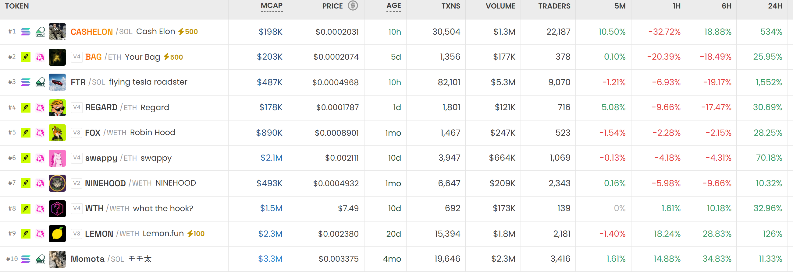Click the dollar currency icon next to PRICE
793x272 pixels.
[x=353, y=5]
